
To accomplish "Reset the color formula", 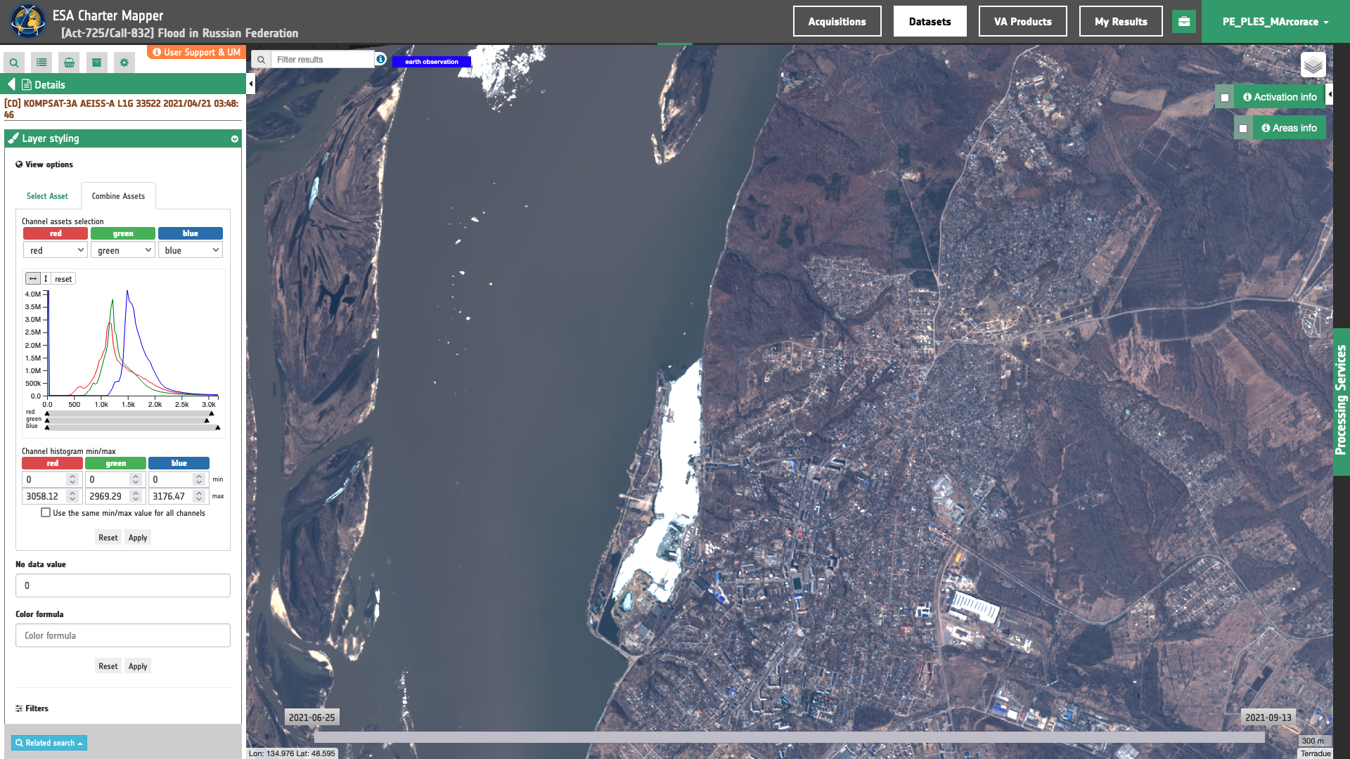I will pyautogui.click(x=108, y=666).
